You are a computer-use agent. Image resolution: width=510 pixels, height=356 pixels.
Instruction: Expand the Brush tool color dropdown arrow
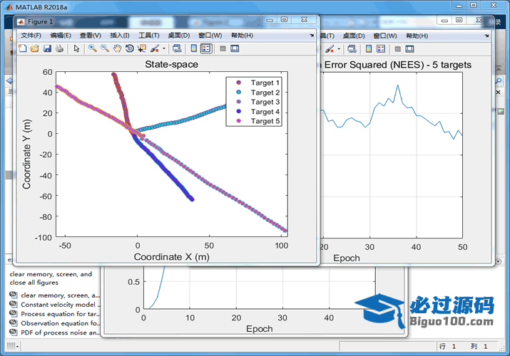tap(164, 48)
